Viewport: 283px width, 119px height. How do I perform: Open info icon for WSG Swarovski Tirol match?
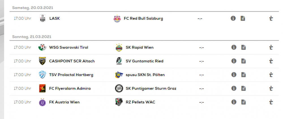[234, 47]
